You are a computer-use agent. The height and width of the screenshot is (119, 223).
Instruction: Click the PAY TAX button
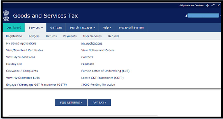pyautogui.click(x=99, y=103)
